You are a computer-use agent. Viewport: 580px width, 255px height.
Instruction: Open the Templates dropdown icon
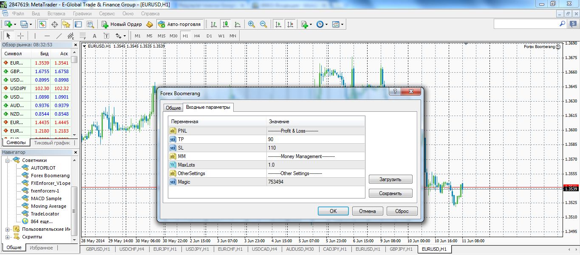coord(337,24)
